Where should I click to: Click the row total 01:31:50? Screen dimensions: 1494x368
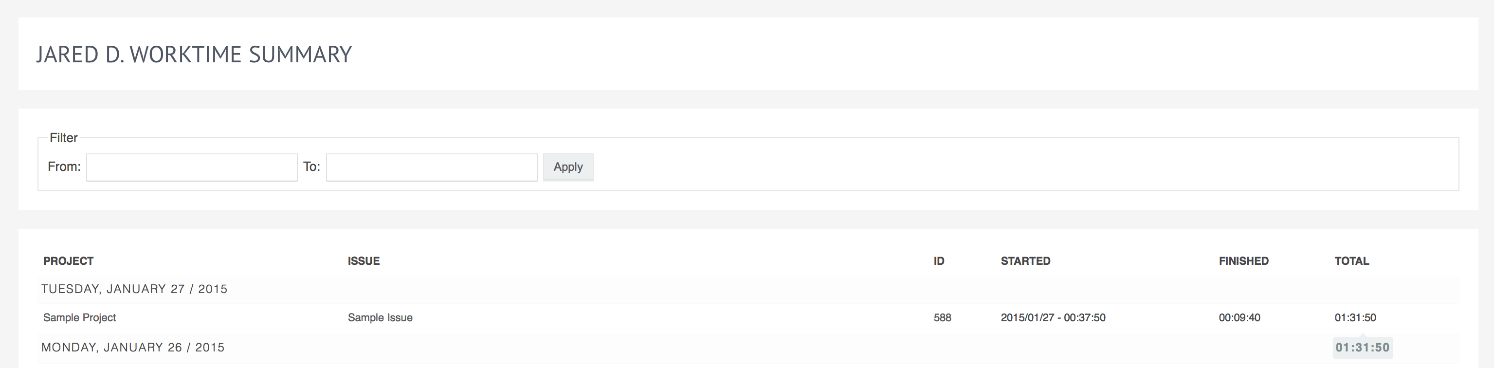click(x=1355, y=317)
